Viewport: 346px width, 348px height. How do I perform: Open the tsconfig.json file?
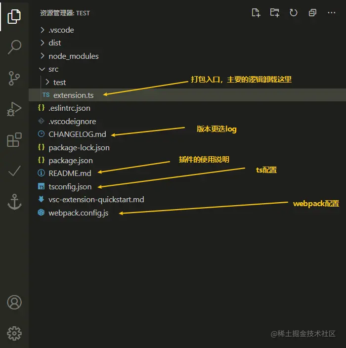tap(70, 187)
